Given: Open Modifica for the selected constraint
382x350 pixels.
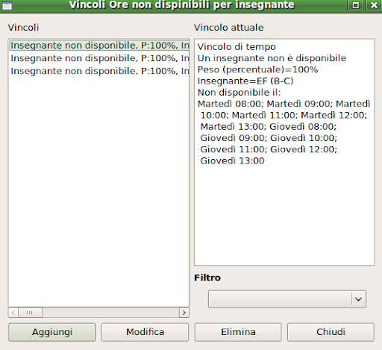Looking at the screenshot, I should (145, 332).
